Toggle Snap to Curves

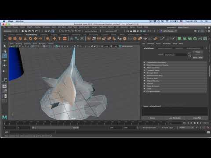pos(66,31)
